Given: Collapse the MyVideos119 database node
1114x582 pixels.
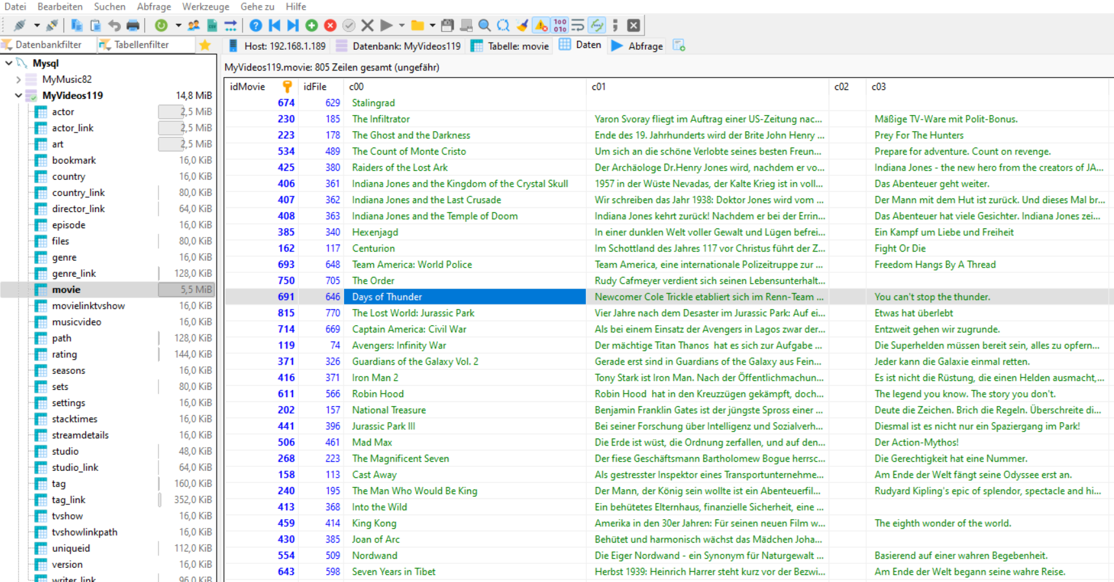Looking at the screenshot, I should click(x=18, y=95).
